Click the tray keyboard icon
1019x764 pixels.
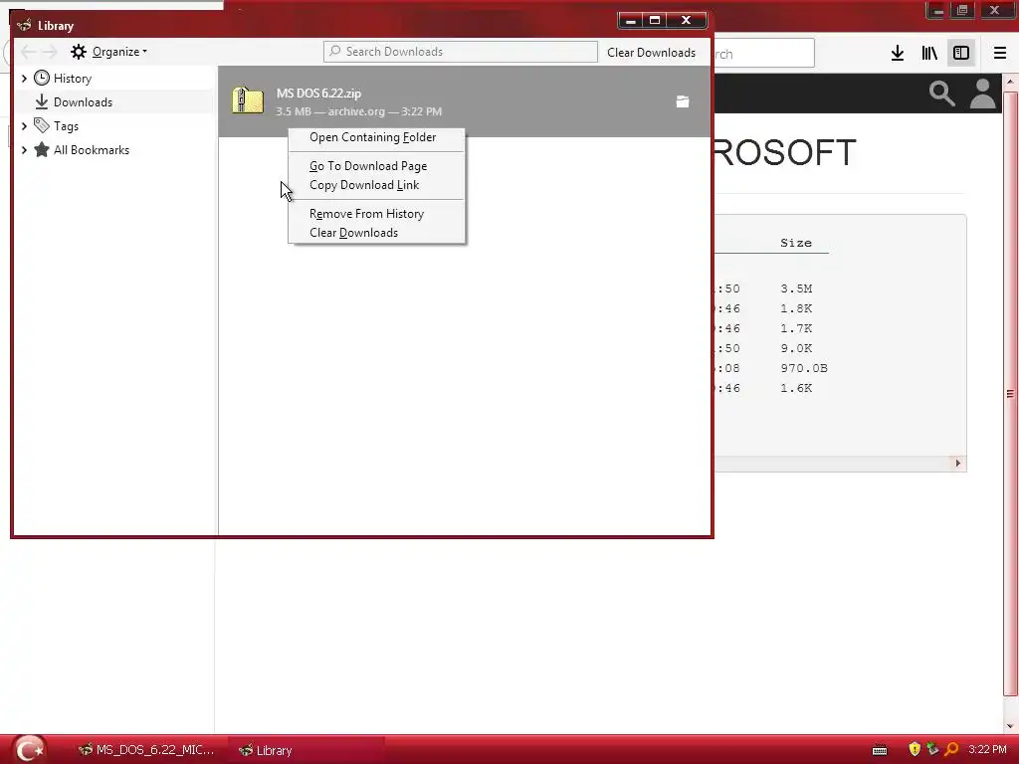880,750
